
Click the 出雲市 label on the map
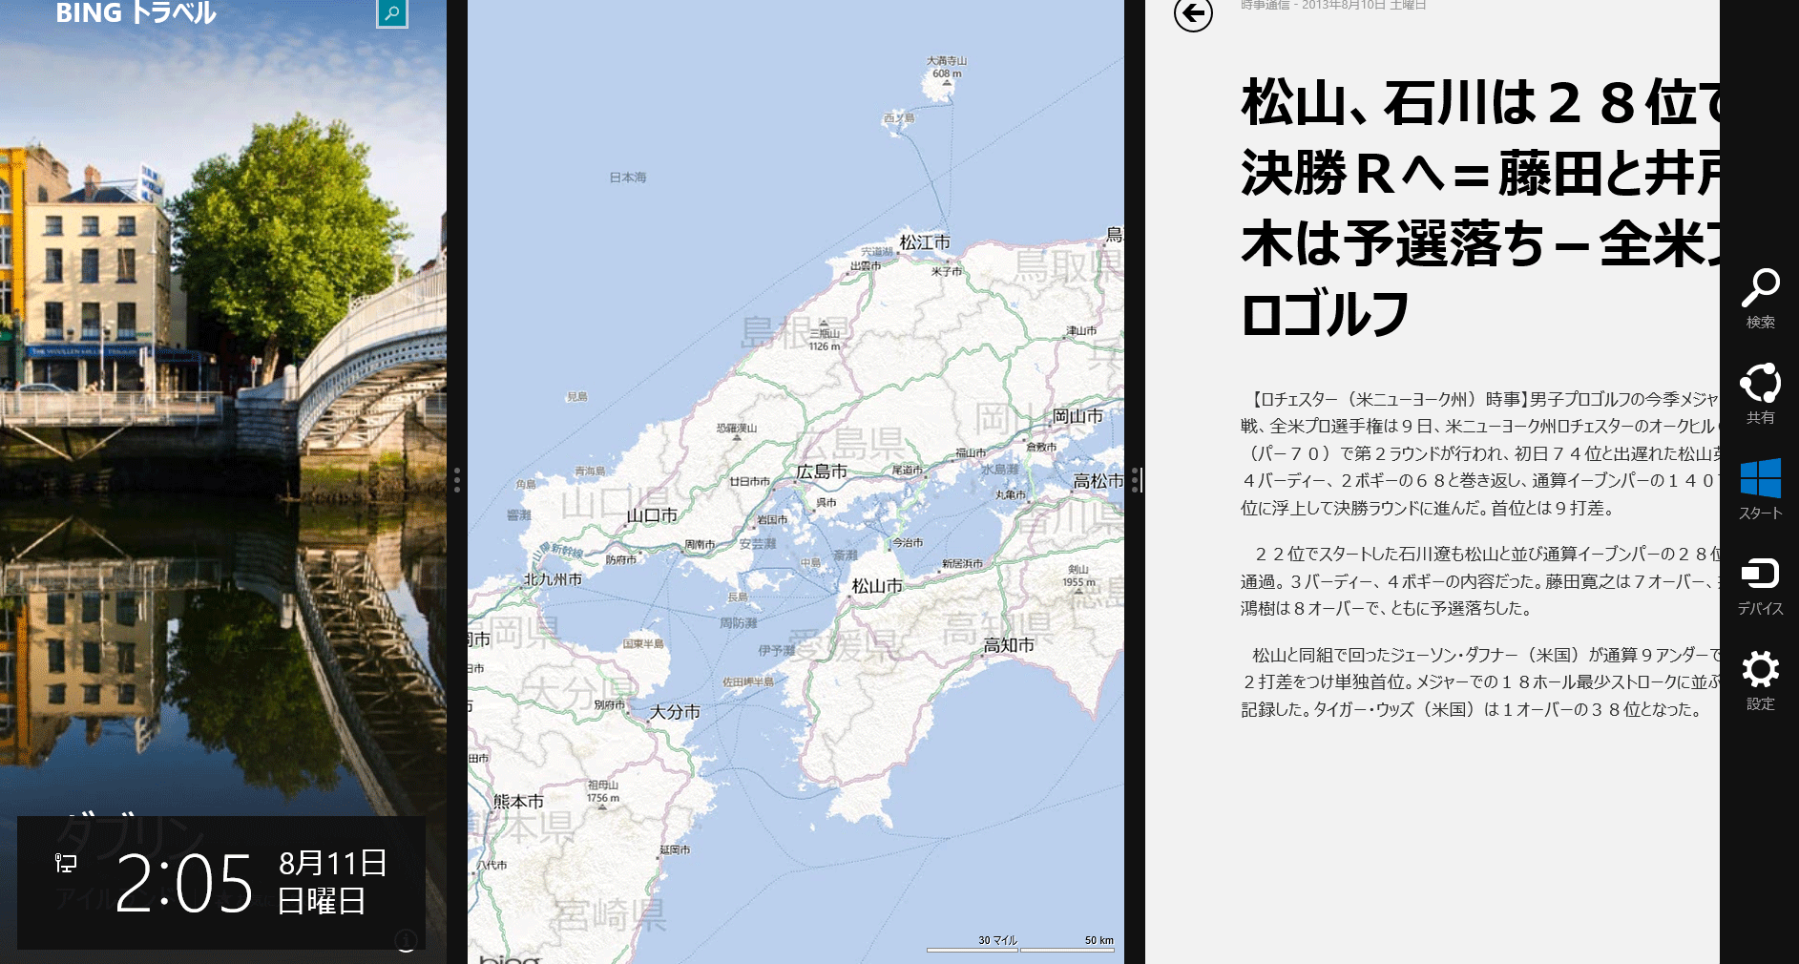coord(866,266)
